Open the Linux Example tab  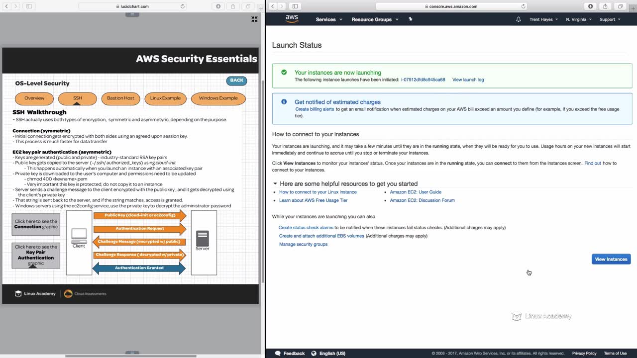165,98
